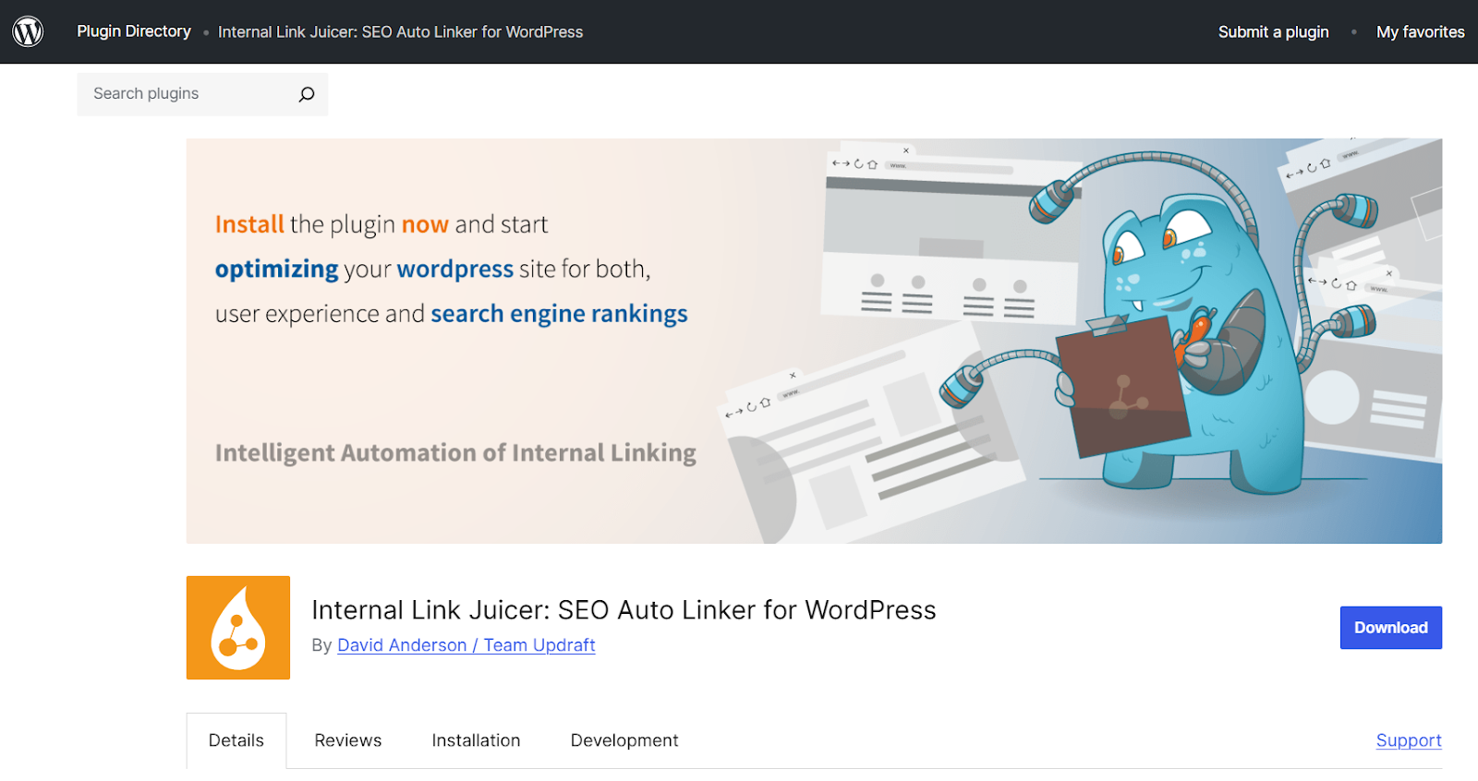The image size is (1478, 781).
Task: Select the Details tab
Action: click(x=236, y=740)
